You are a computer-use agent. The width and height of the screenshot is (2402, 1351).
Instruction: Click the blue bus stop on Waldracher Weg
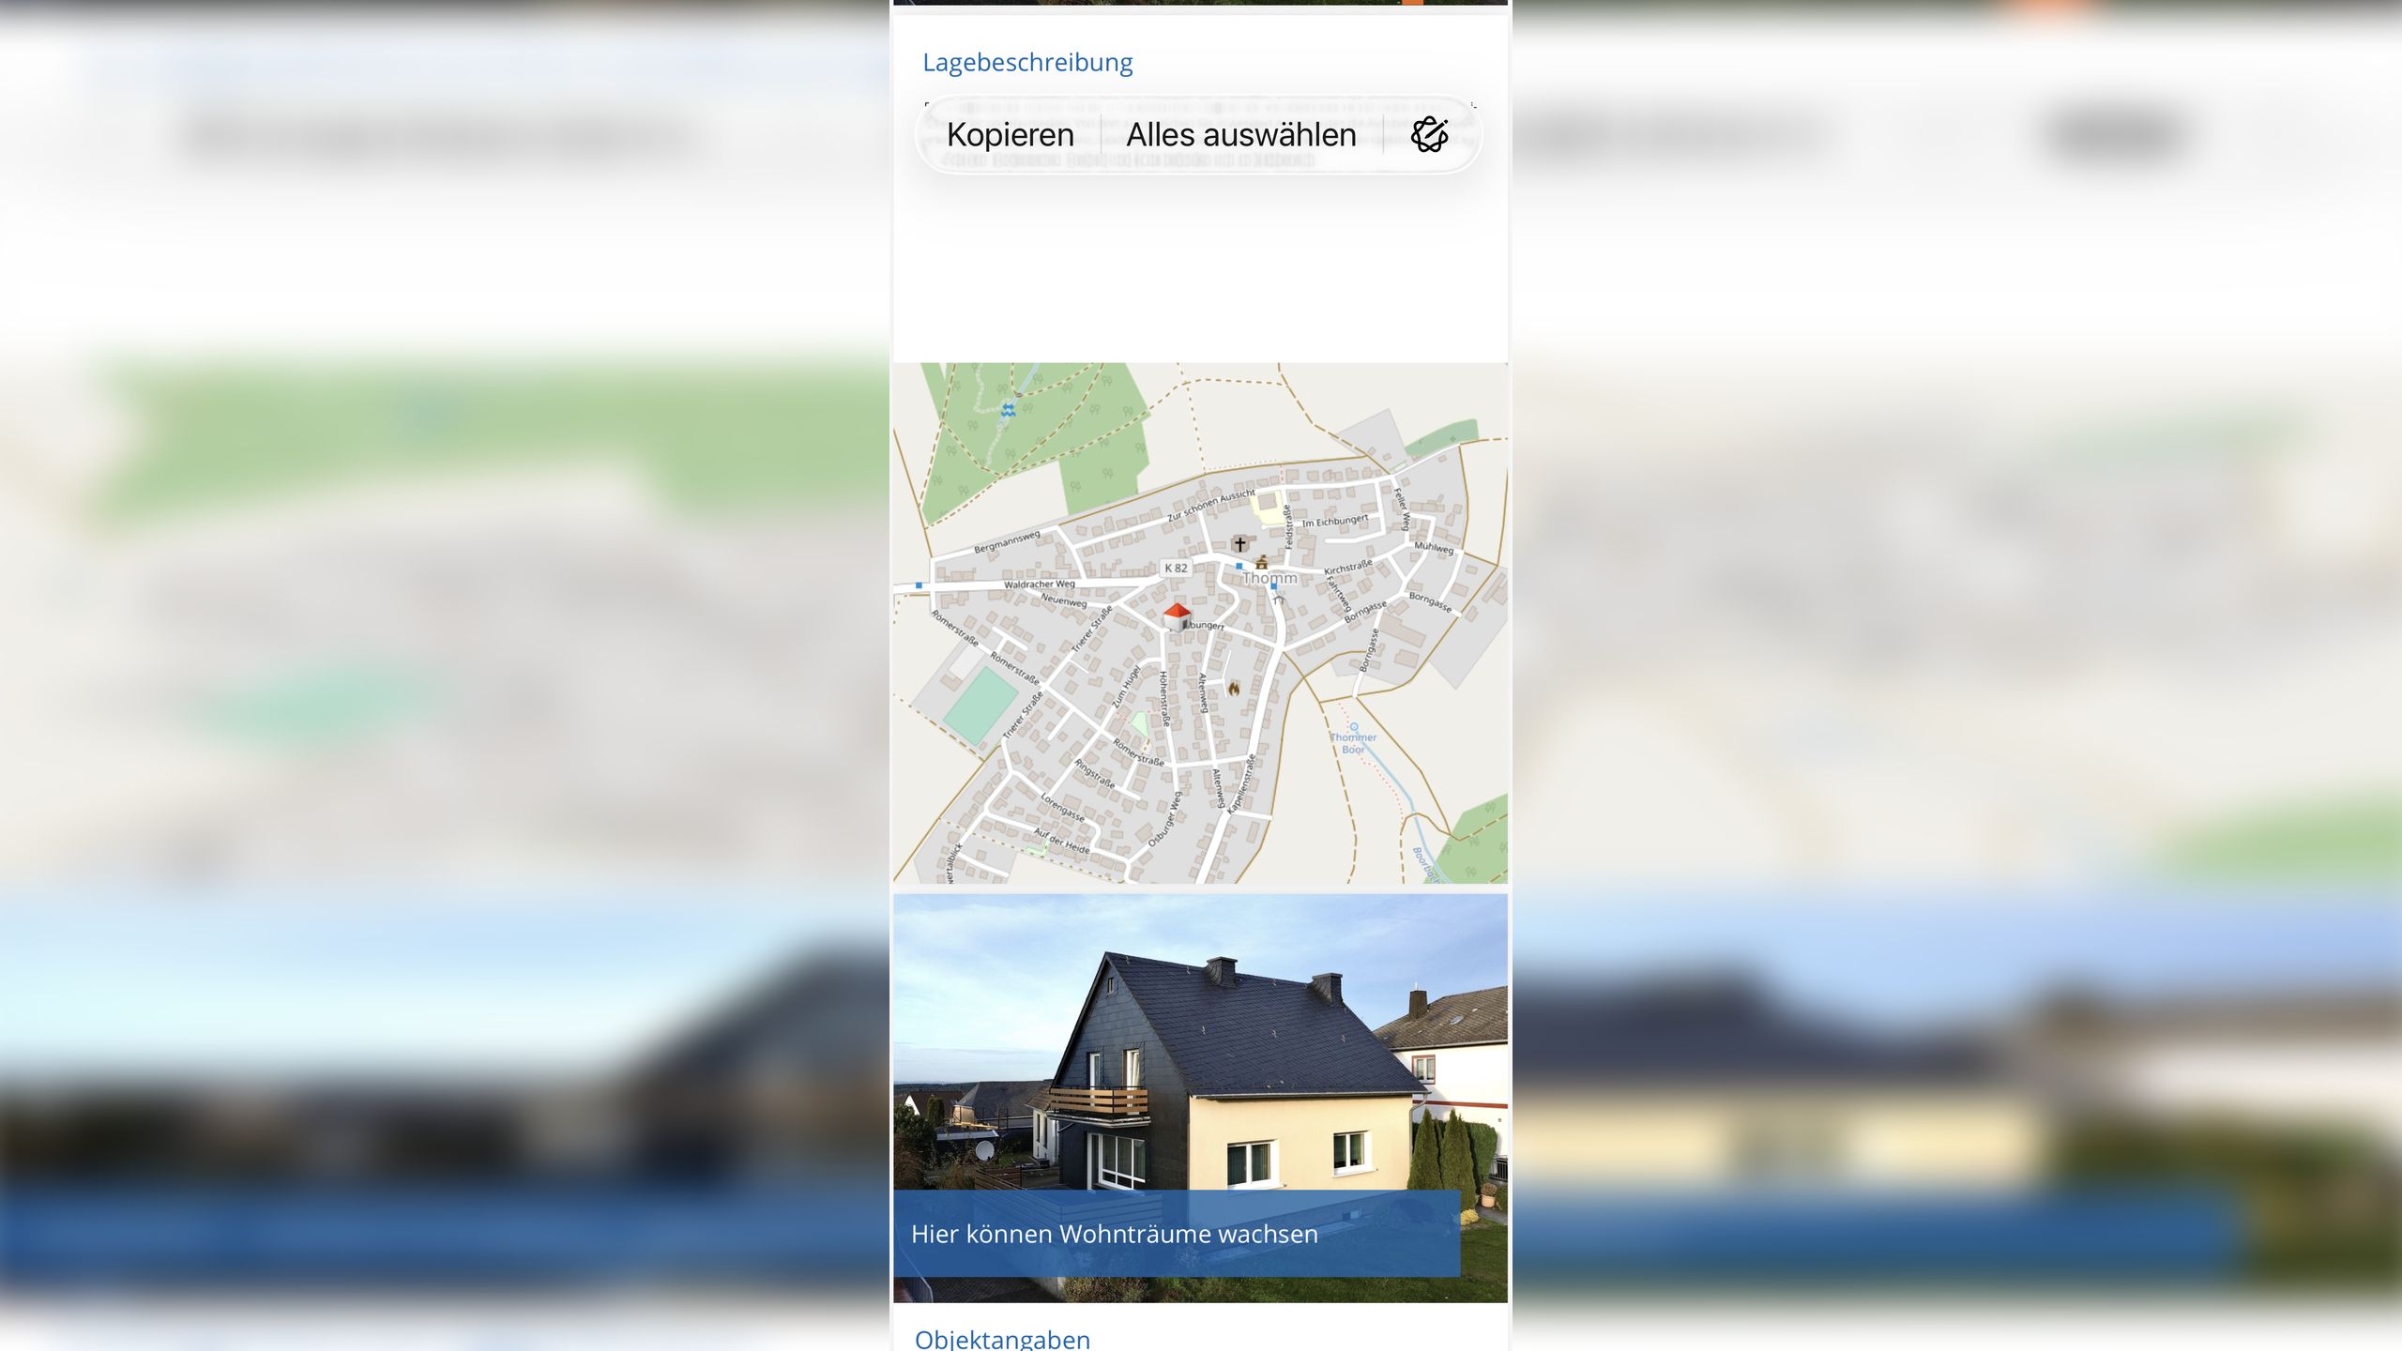tap(919, 585)
